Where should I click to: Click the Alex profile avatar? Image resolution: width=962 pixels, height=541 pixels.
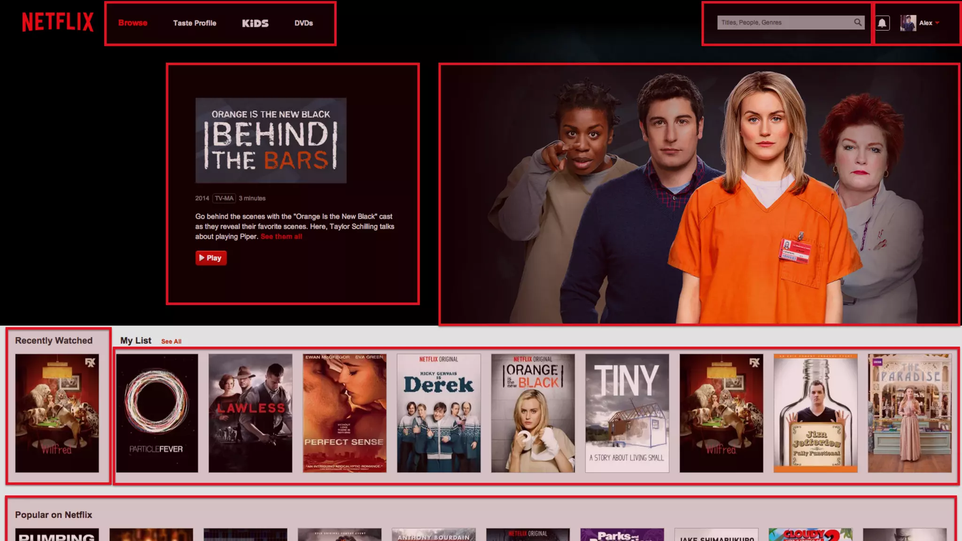(x=908, y=23)
